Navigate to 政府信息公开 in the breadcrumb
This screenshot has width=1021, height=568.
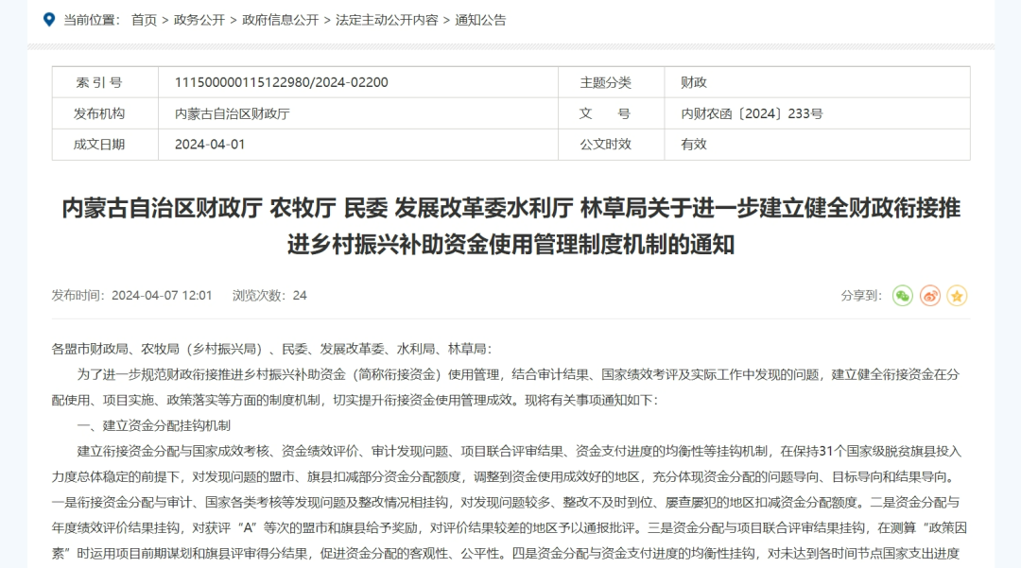[x=280, y=20]
